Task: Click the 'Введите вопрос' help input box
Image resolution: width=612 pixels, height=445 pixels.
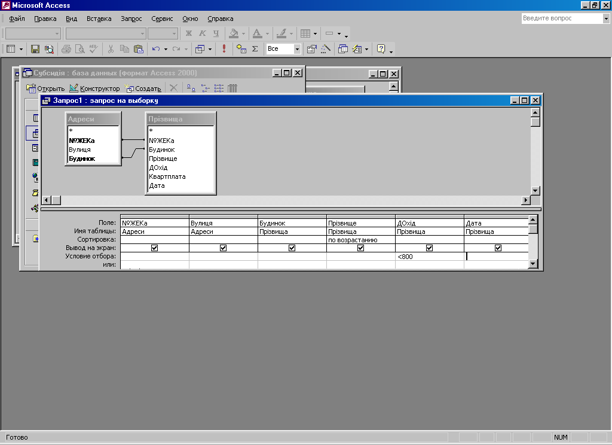Action: (x=562, y=19)
